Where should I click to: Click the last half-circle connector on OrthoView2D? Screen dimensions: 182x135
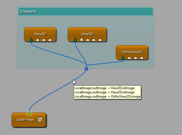[x=142, y=58]
